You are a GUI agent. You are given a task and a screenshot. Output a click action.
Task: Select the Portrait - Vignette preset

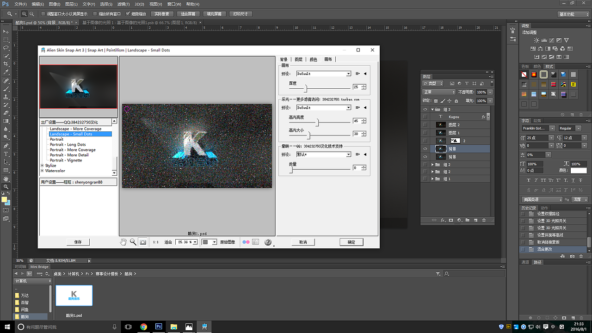pos(66,160)
